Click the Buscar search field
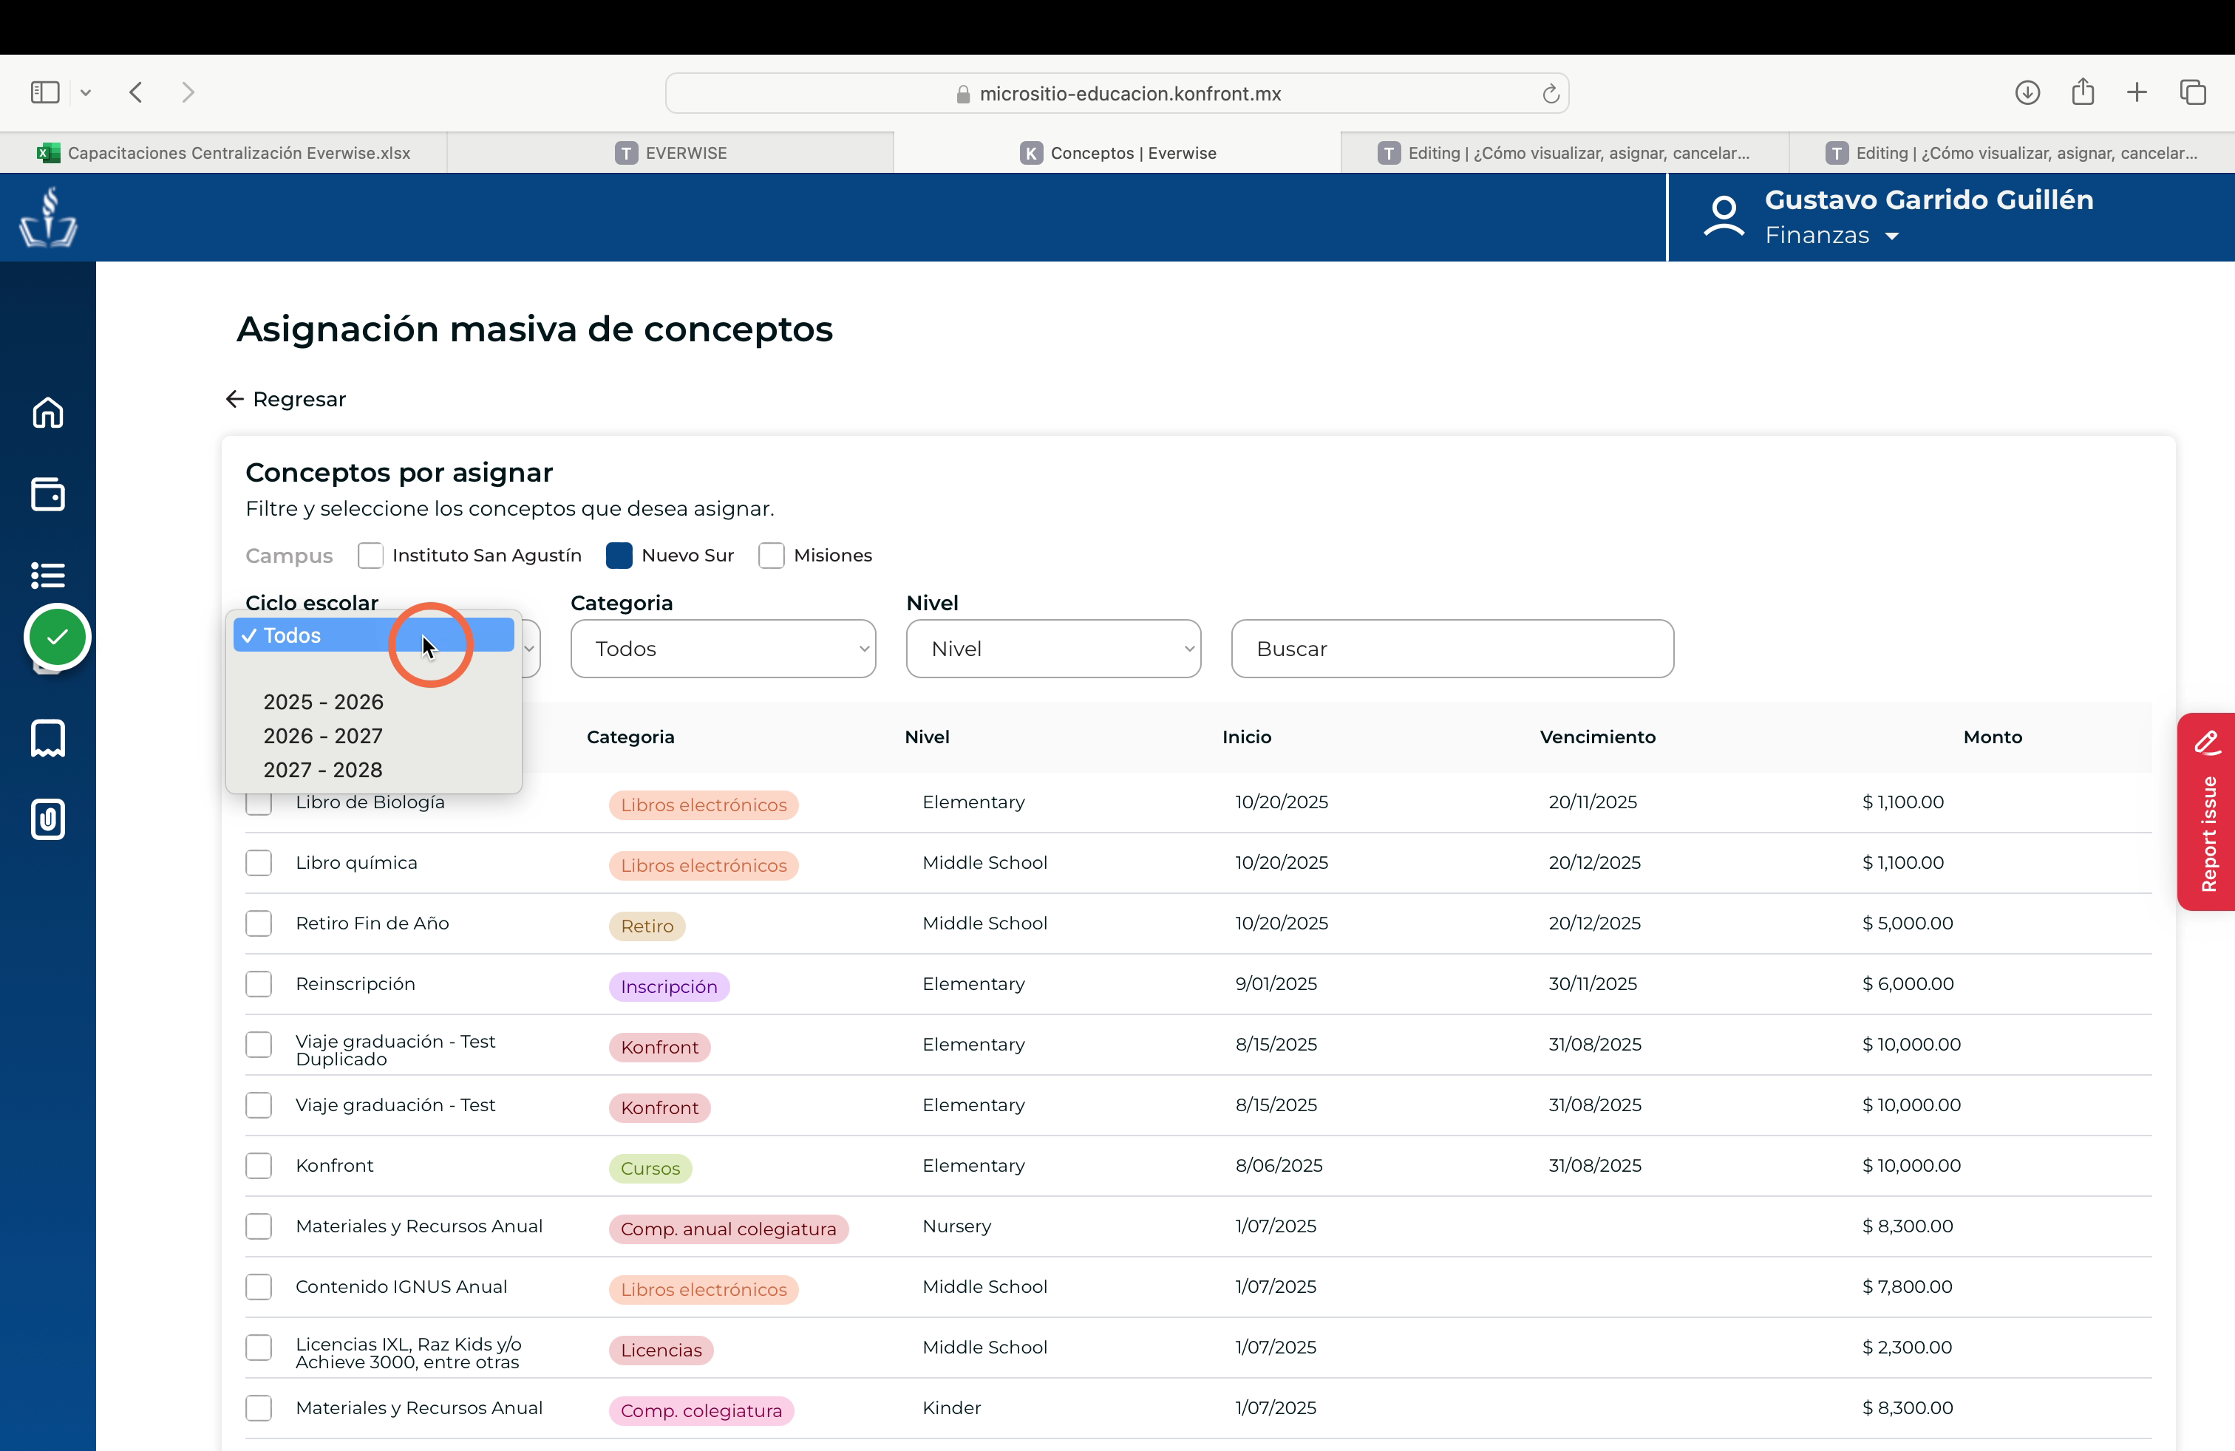This screenshot has width=2235, height=1451. click(1452, 649)
